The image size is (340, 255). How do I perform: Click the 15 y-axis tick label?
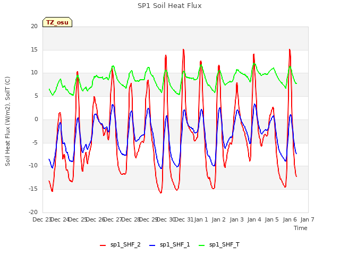pos(34,49)
